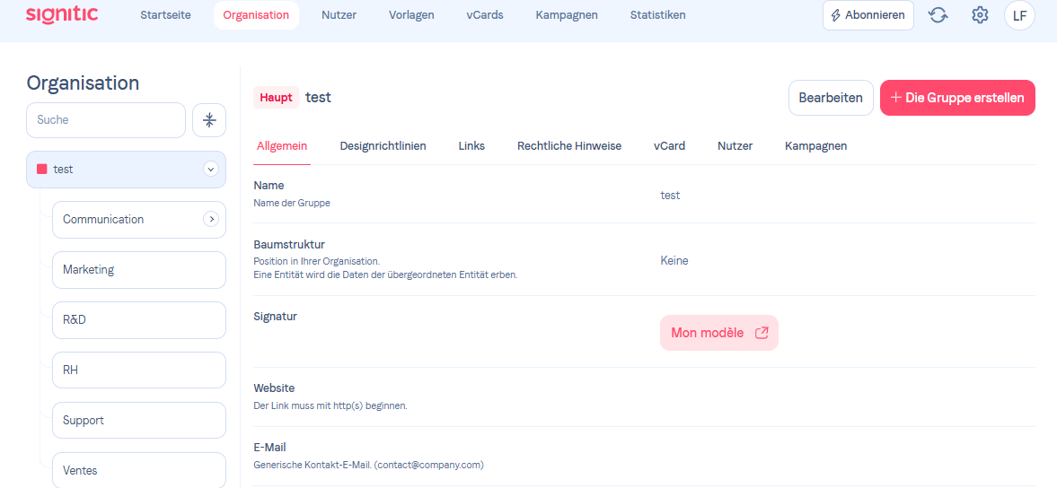The height and width of the screenshot is (488, 1057).
Task: Click the Bearbeiten button
Action: [x=831, y=98]
